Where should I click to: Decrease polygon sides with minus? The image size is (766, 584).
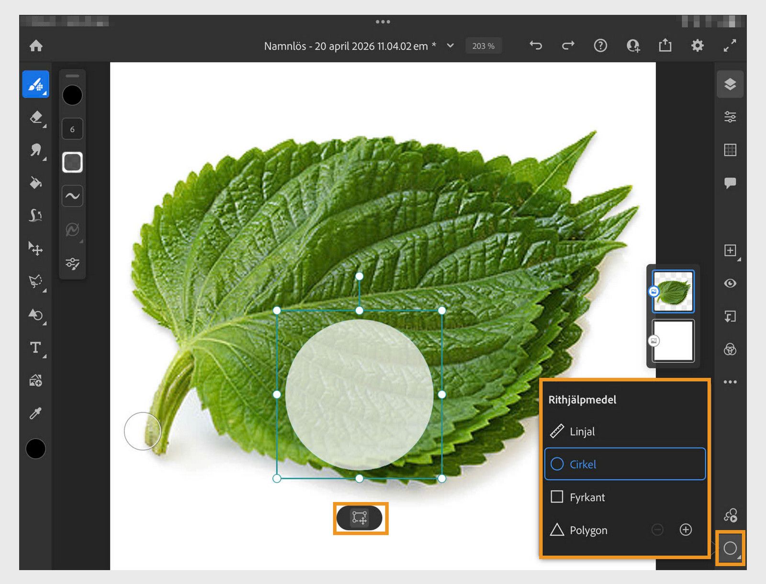click(x=657, y=529)
